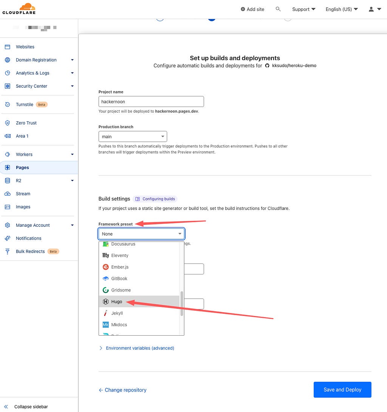Click the Ember.js logo in list
The image size is (387, 412).
[105, 267]
